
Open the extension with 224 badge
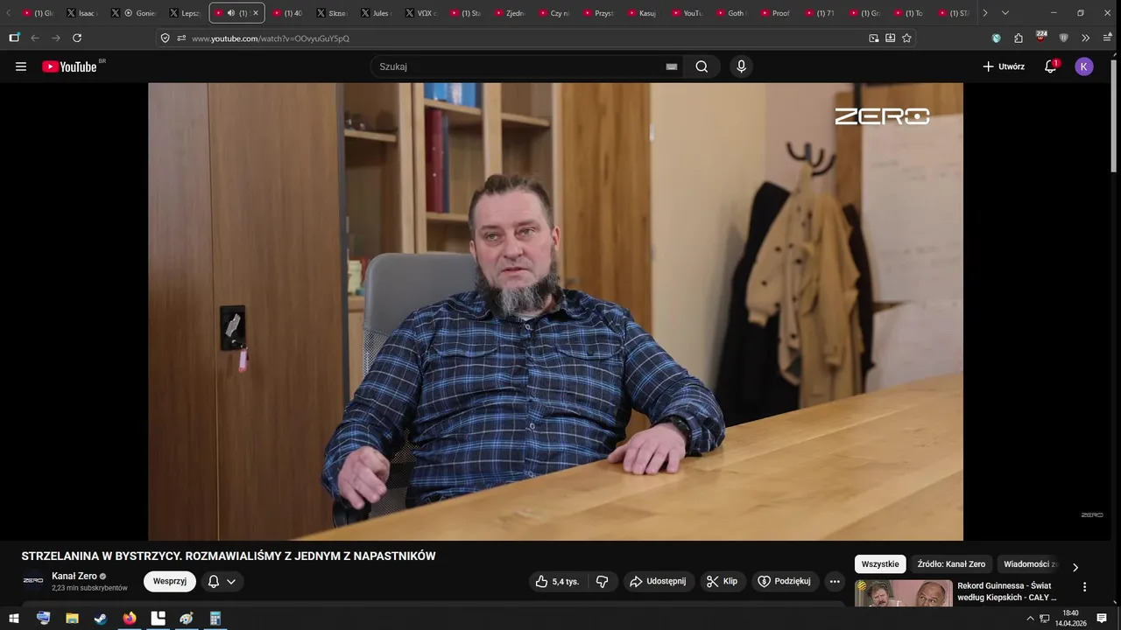pos(1040,37)
